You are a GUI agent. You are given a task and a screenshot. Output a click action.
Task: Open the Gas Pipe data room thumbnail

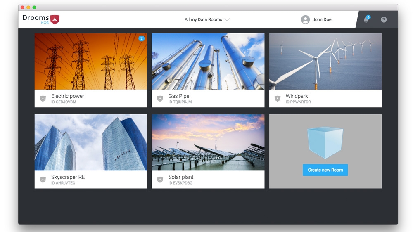(208, 62)
